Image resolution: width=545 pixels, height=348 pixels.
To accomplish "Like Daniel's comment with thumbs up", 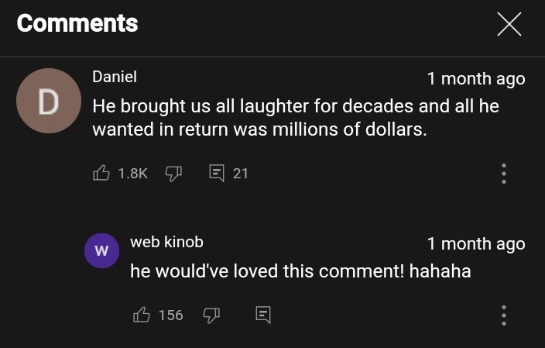I will tap(101, 173).
